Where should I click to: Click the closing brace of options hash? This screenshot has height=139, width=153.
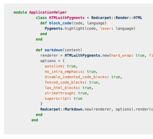tap(41, 104)
